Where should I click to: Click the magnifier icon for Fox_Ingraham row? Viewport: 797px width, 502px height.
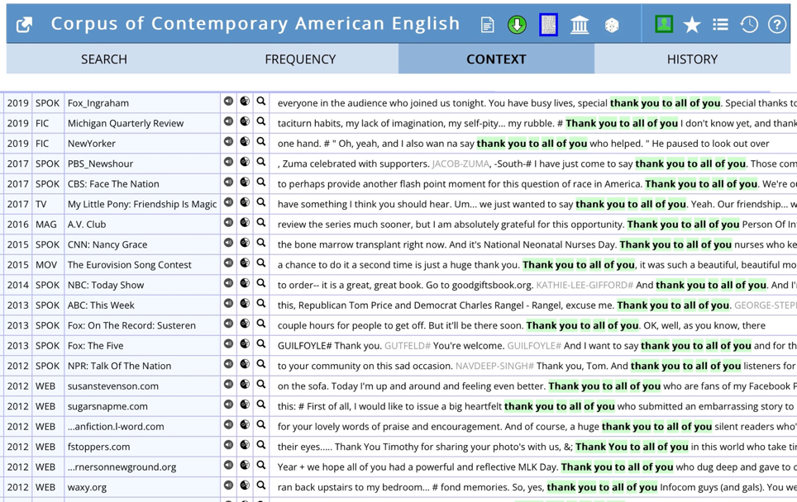point(260,102)
